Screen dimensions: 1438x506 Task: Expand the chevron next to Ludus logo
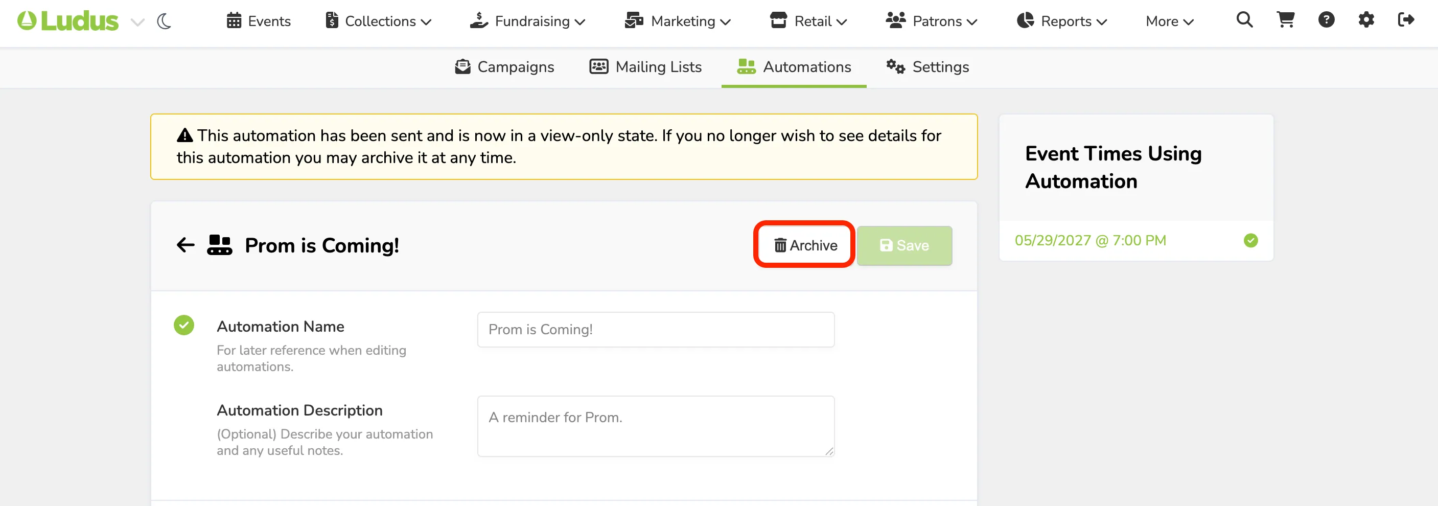point(137,22)
